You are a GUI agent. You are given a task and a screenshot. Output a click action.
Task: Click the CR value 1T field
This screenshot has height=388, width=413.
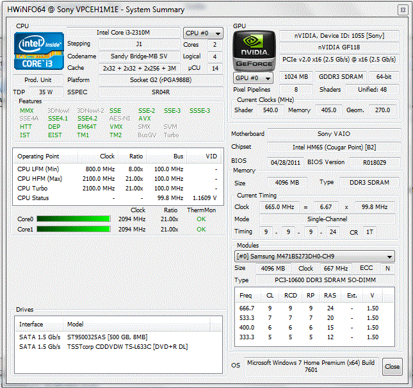tap(369, 232)
